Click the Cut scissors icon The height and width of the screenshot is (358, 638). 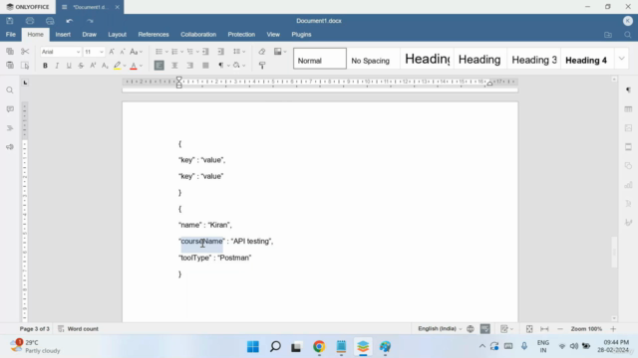(25, 51)
